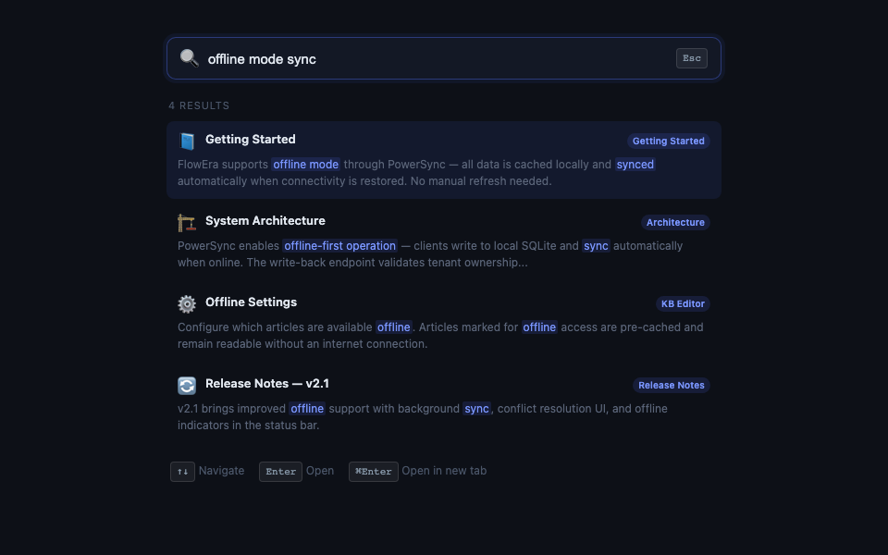
Task: Click the up/down arrows Navigate key hint
Action: [183, 472]
